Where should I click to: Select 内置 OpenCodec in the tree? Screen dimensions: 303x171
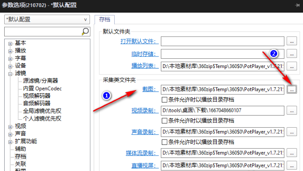tap(42, 89)
